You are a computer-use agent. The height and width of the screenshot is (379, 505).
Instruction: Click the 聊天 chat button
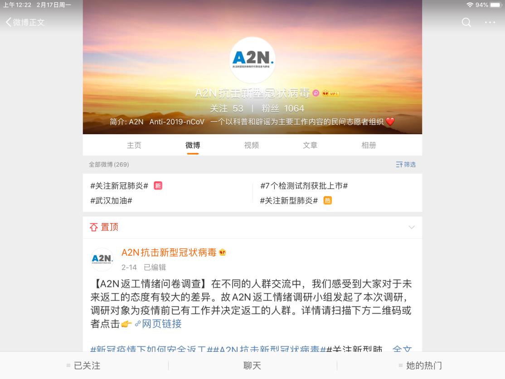pyautogui.click(x=252, y=365)
